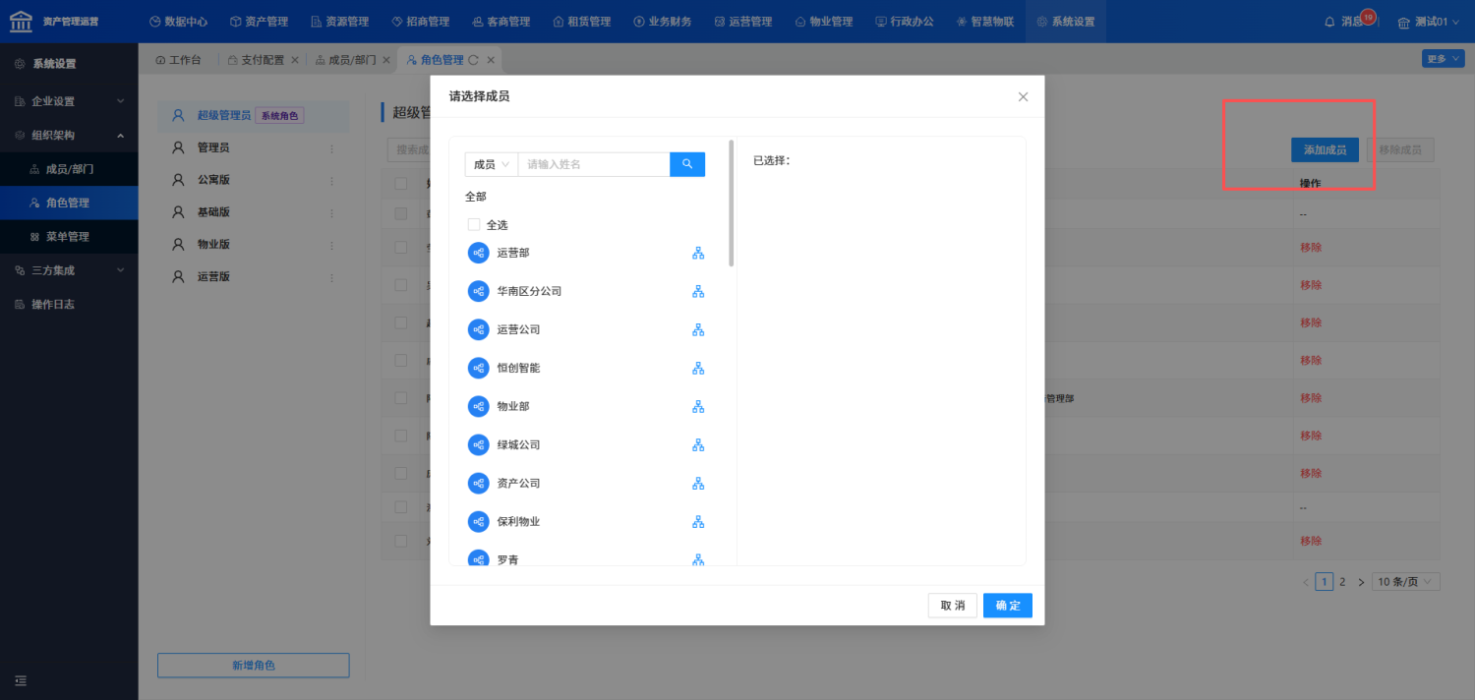Click the blue search magnifier button
The width and height of the screenshot is (1475, 700).
[687, 164]
